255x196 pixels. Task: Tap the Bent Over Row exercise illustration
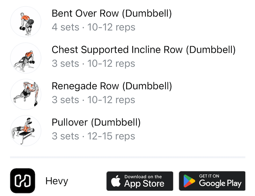(25, 22)
